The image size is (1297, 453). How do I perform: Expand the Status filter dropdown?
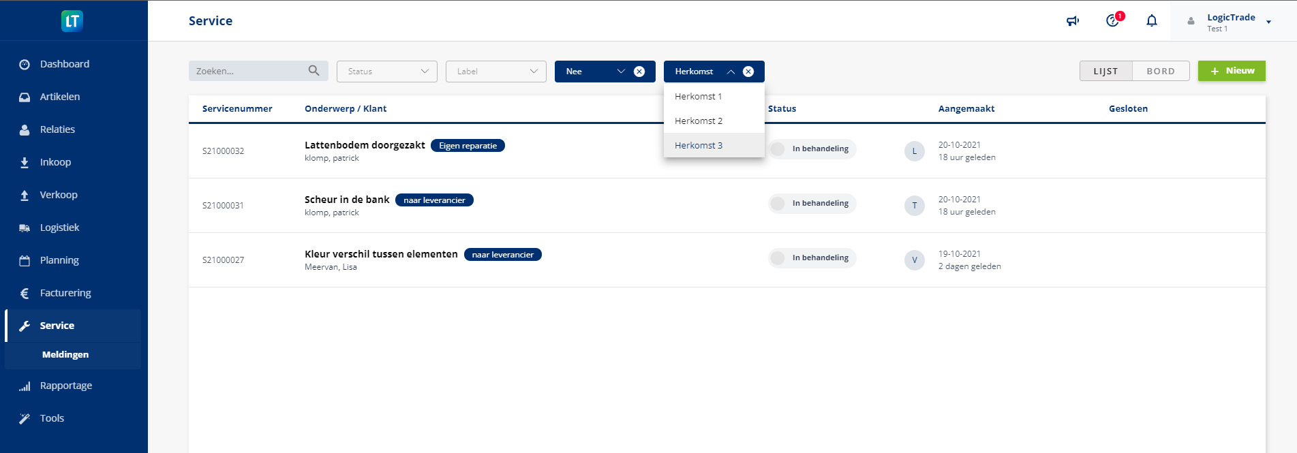pyautogui.click(x=386, y=72)
